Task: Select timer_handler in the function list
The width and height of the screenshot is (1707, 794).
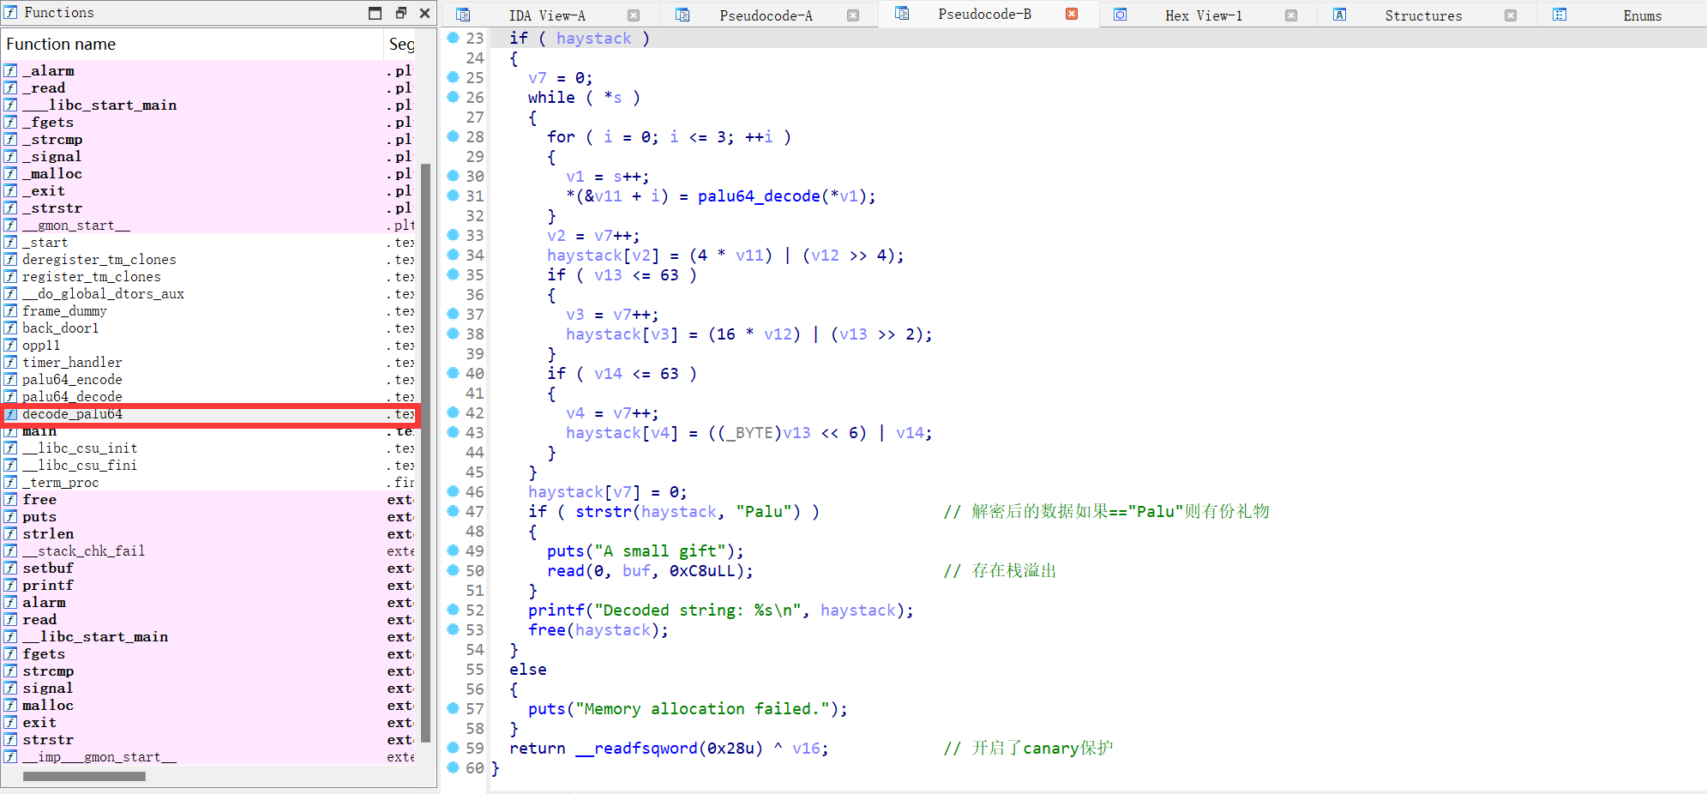Action: 72,362
